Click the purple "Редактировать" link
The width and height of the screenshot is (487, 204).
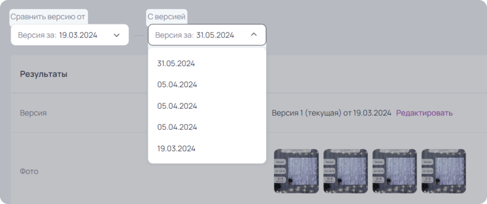pyautogui.click(x=424, y=113)
